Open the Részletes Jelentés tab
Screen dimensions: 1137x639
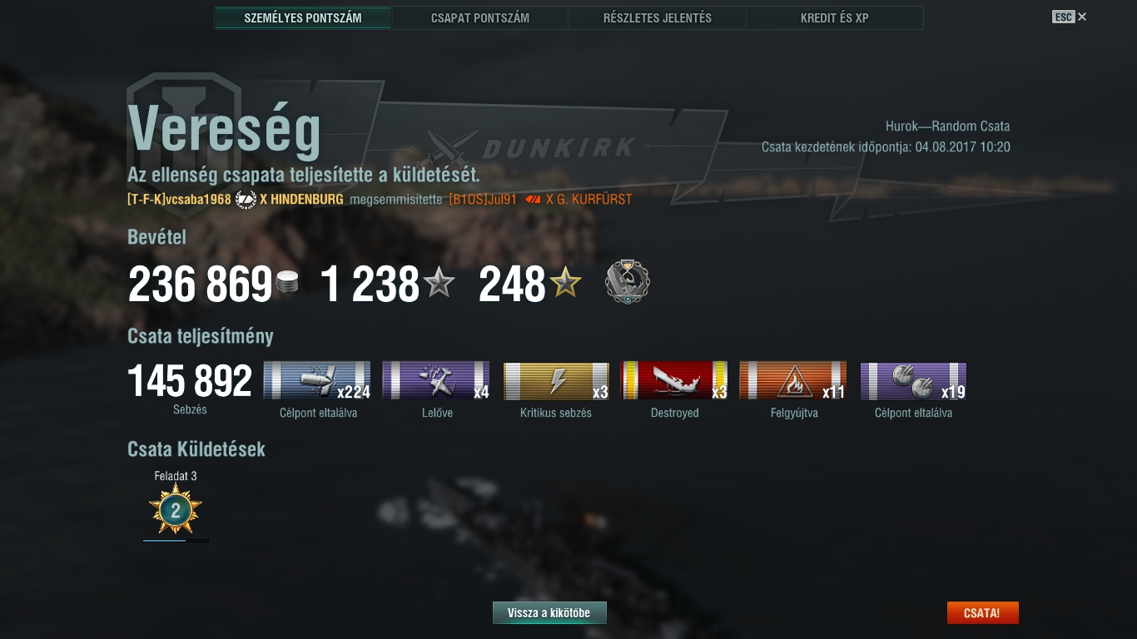(658, 17)
